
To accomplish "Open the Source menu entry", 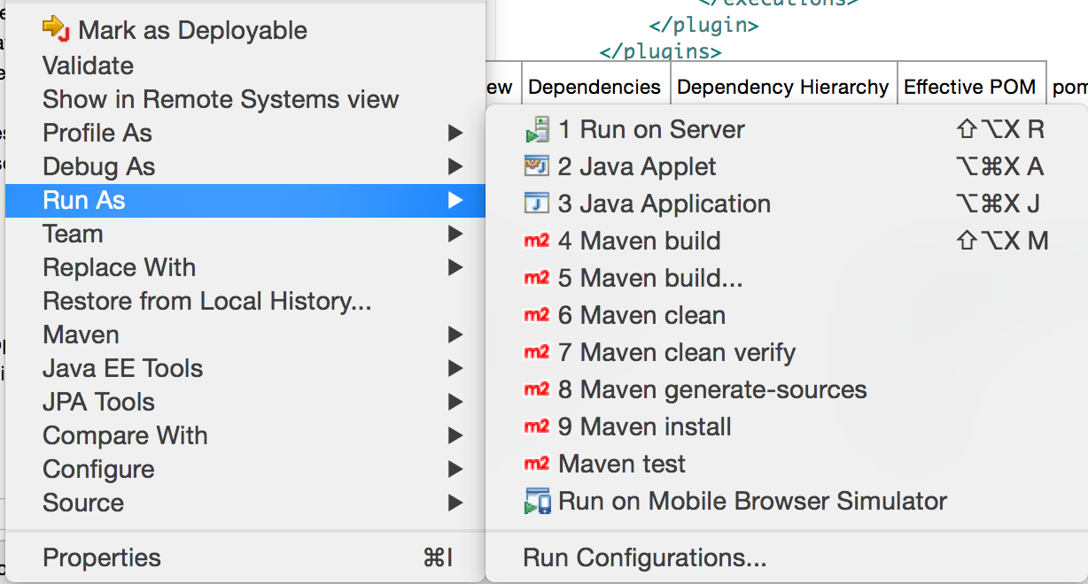I will tap(245, 503).
